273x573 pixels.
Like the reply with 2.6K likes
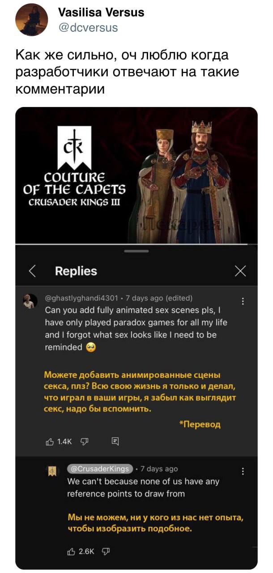pos(71,552)
